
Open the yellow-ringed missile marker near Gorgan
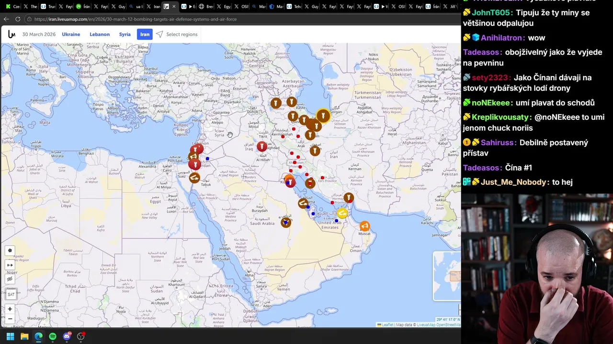[323, 116]
